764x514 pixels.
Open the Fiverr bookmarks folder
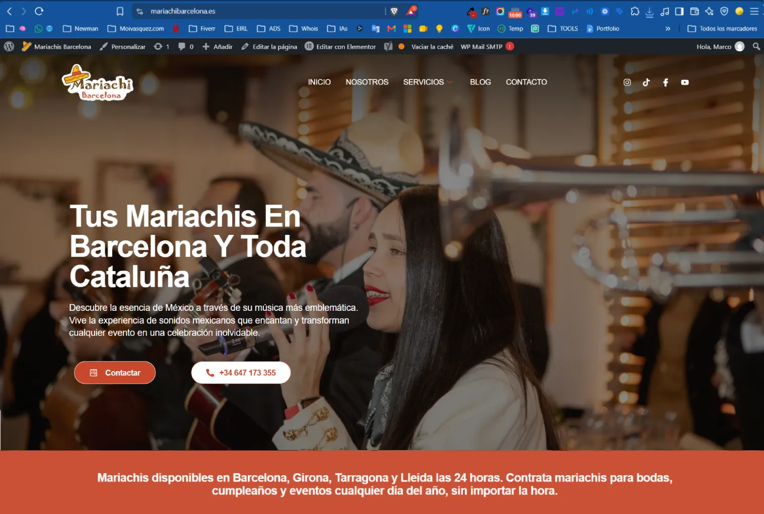(202, 29)
